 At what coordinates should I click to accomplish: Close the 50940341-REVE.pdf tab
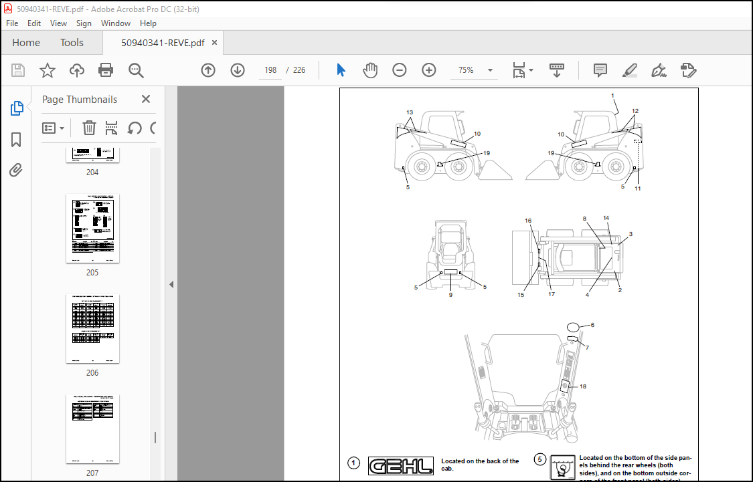(x=214, y=43)
